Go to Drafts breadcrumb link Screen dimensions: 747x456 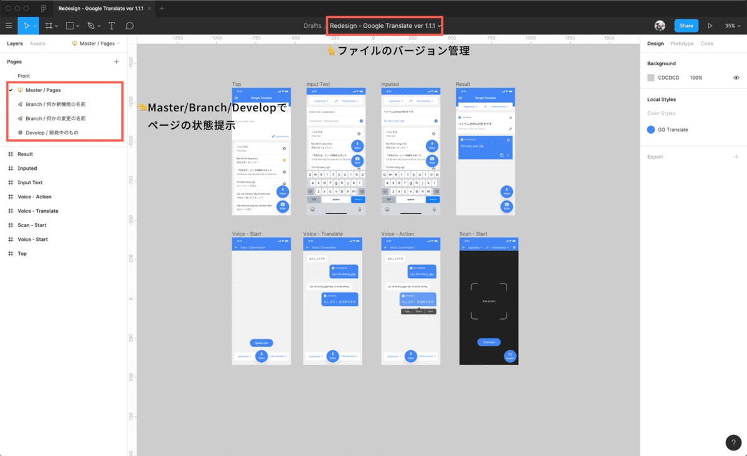pos(312,26)
